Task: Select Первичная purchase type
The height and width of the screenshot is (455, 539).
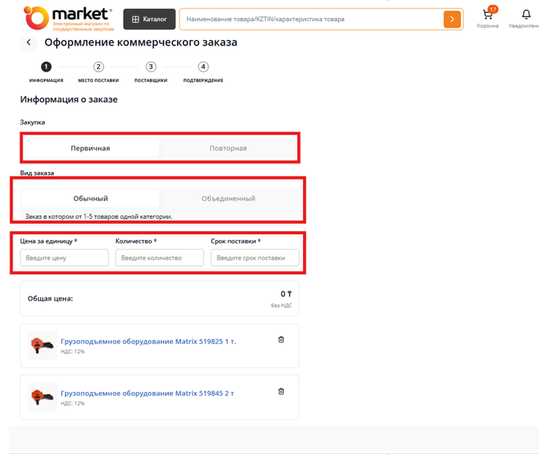Action: pyautogui.click(x=90, y=149)
